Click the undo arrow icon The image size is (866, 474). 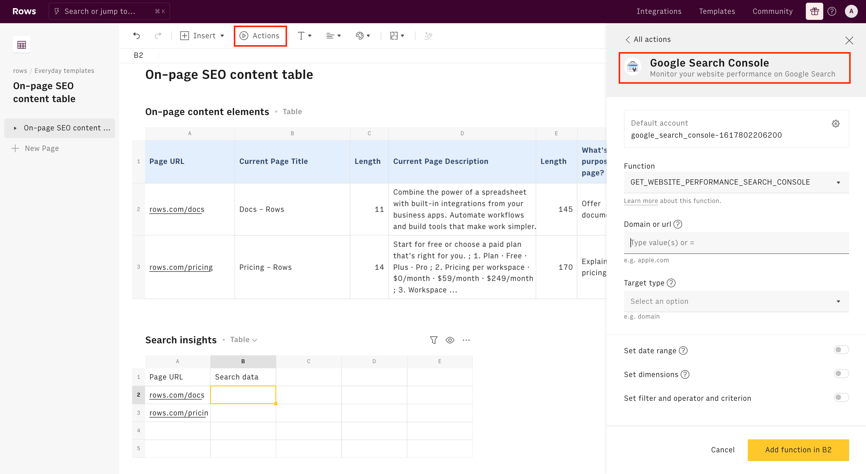click(137, 36)
